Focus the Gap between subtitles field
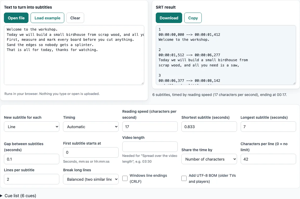This screenshot has width=300, height=199. pyautogui.click(x=32, y=159)
